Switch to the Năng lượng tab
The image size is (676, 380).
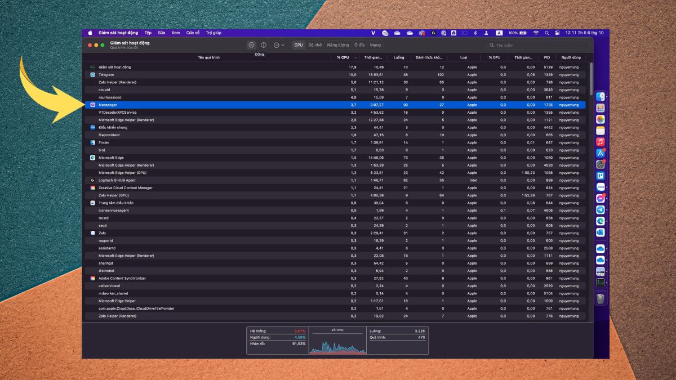[338, 45]
